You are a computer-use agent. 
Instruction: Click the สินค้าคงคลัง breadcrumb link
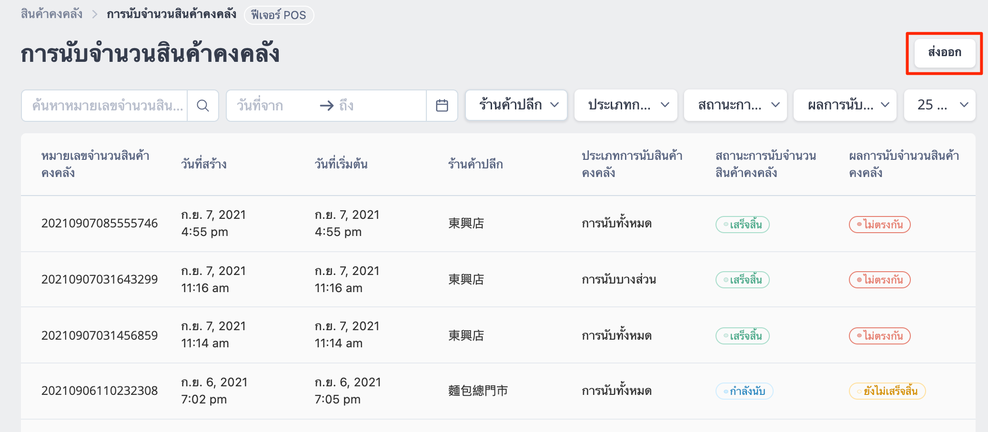tap(51, 14)
